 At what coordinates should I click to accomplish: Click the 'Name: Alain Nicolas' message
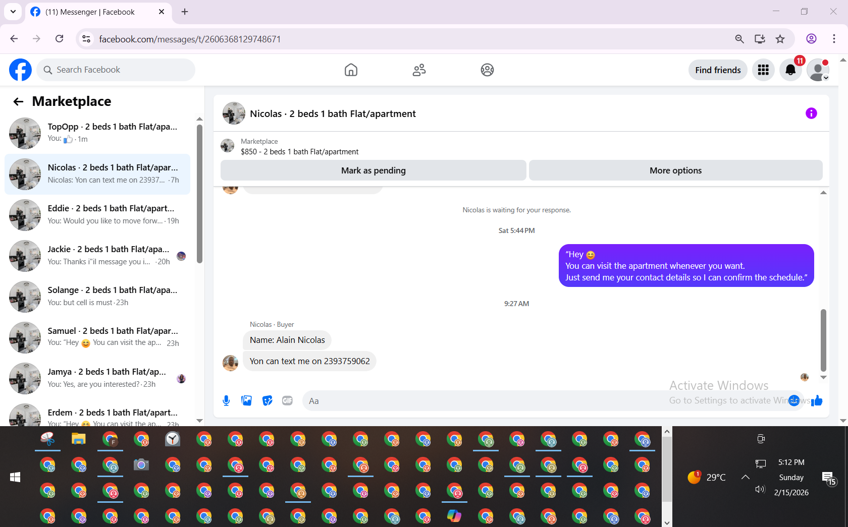287,340
